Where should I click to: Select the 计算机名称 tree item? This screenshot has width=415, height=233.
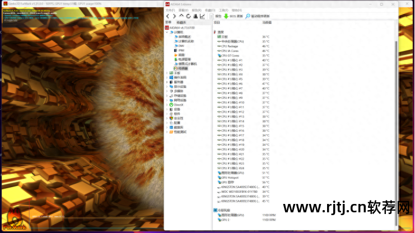click(x=186, y=41)
